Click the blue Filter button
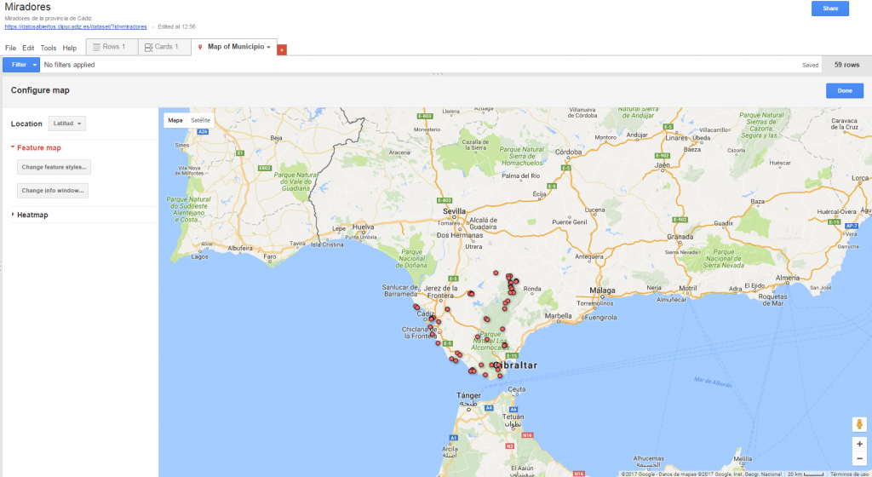Screen dimensions: 872x477 21,65
